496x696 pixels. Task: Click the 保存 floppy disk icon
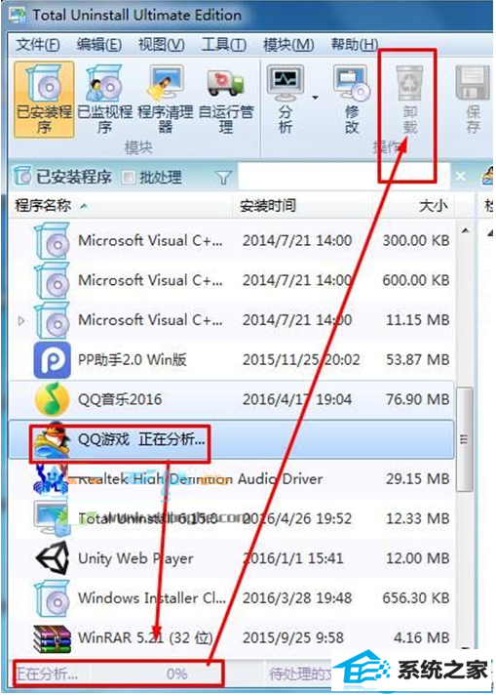[473, 83]
